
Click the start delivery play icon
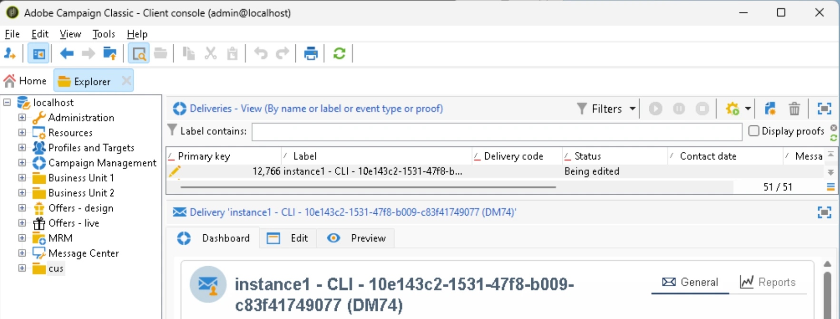(655, 109)
